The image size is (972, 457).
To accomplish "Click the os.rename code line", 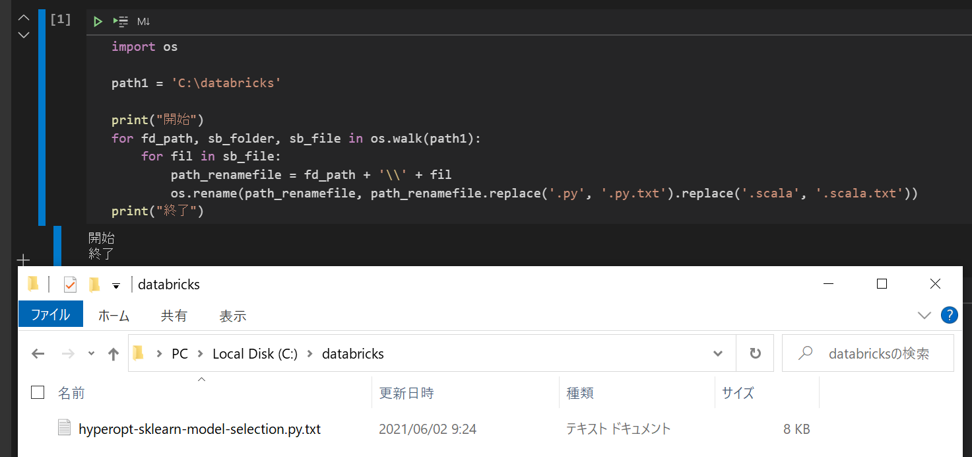I will click(544, 193).
